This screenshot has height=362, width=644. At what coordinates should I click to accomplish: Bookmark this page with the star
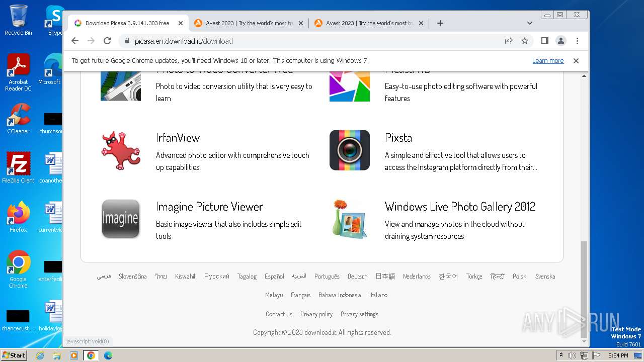coord(525,41)
